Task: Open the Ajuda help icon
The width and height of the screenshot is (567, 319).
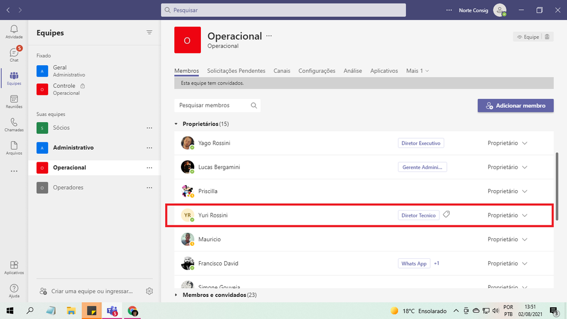Action: point(14,291)
